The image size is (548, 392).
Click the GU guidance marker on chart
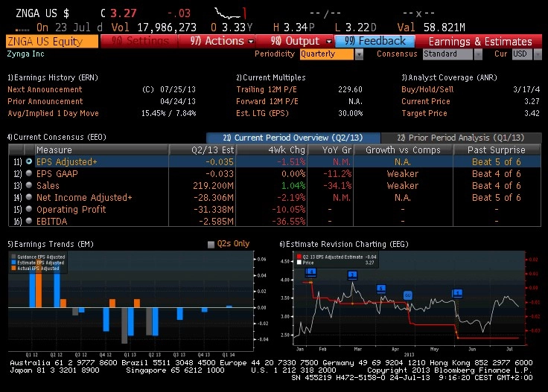407,295
